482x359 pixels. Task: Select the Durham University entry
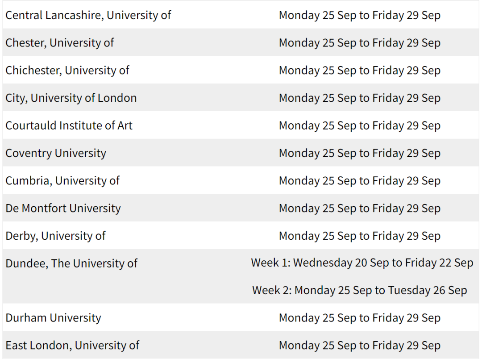coord(53,318)
